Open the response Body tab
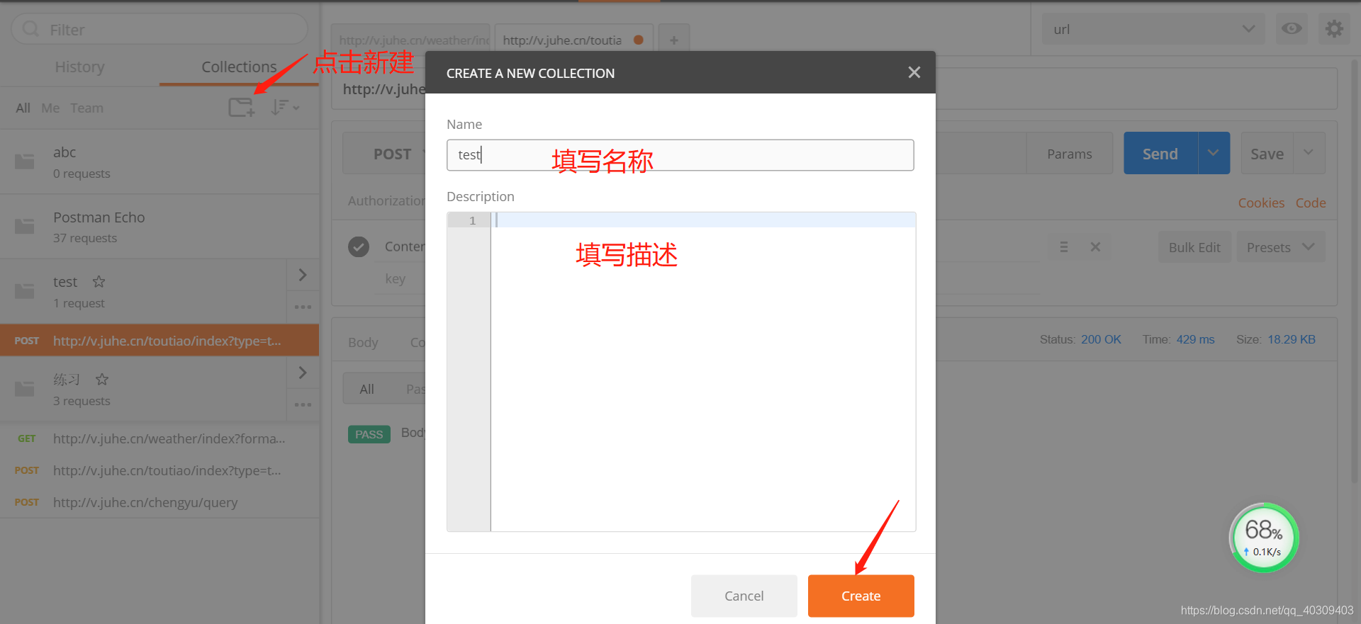The image size is (1361, 624). coord(363,343)
